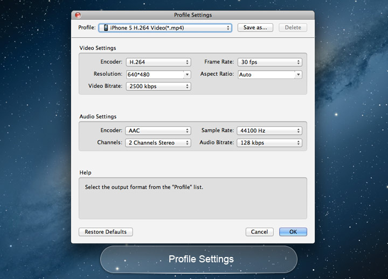Click the Restore Defaults button
This screenshot has height=279, width=388.
106,232
